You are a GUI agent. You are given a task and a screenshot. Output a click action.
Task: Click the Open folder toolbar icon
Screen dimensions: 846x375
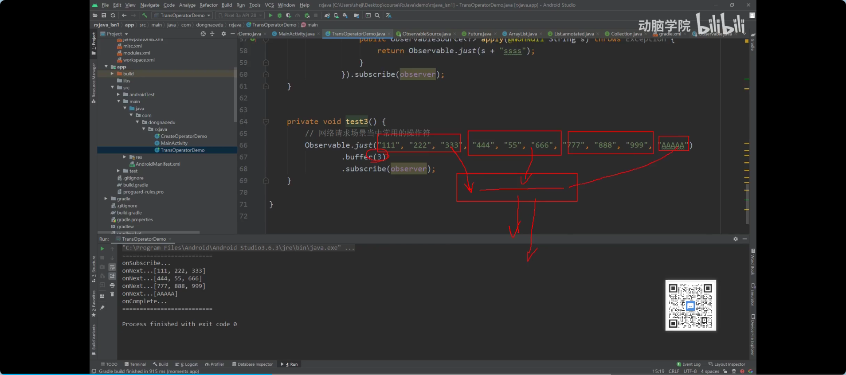[x=95, y=16]
